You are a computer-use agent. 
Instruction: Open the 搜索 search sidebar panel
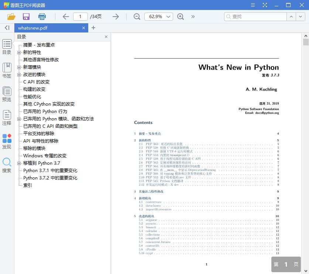[x=7, y=165]
